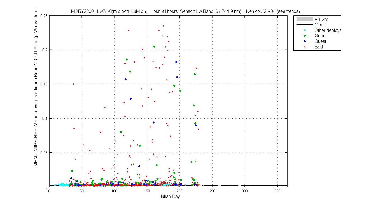This screenshot has height=210, width=378.
Task: Click y-axis tick label '0.2'
Action: [45, 50]
